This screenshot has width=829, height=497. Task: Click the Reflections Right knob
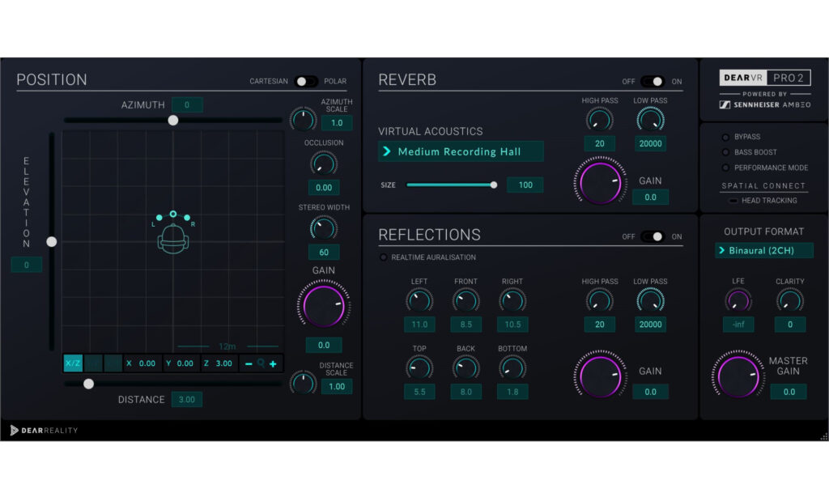[512, 300]
